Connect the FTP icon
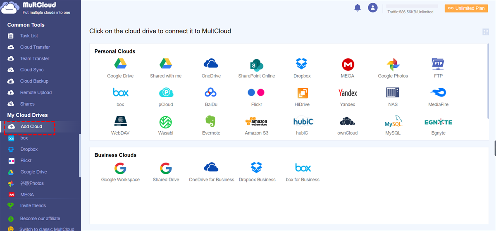 point(438,64)
